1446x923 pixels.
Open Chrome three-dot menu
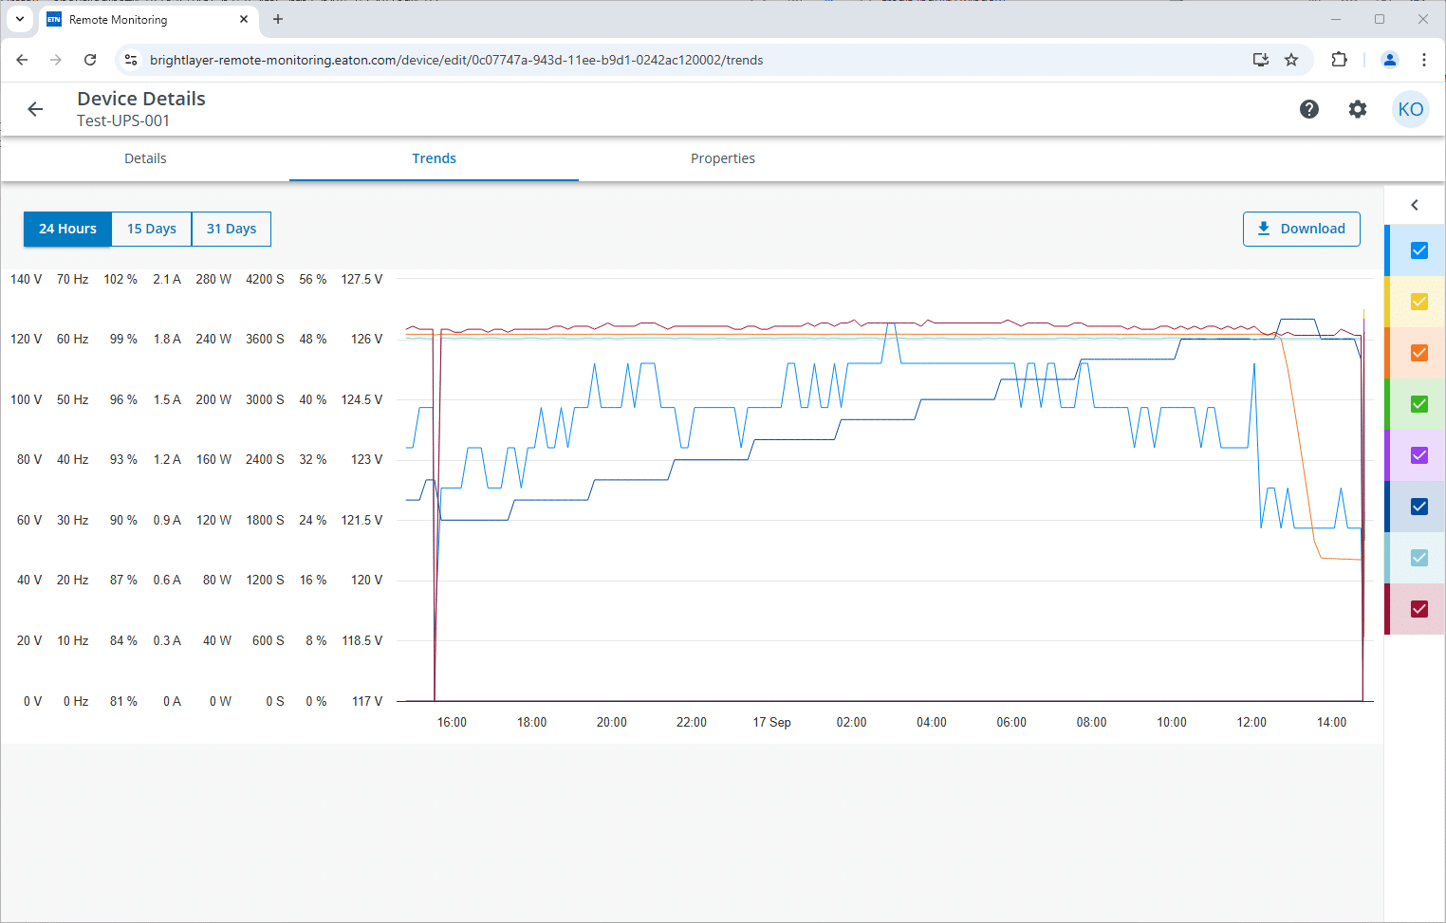click(x=1424, y=60)
